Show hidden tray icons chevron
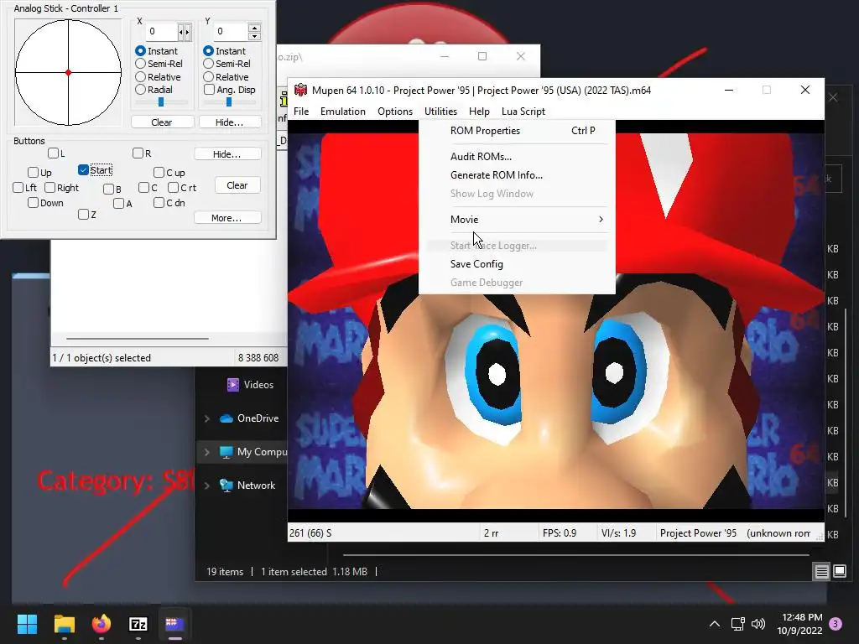Screen dimensions: 859x644 point(715,624)
